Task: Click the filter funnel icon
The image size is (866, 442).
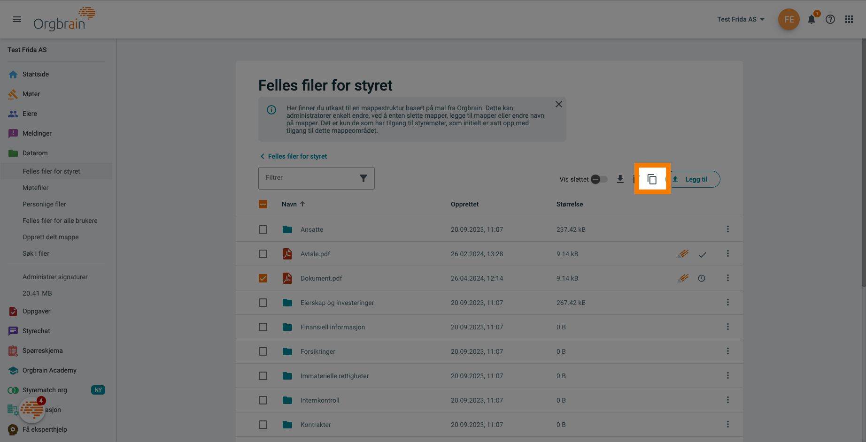Action: (x=363, y=178)
